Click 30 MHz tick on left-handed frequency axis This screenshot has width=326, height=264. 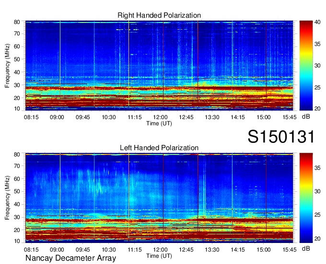pyautogui.click(x=17, y=217)
